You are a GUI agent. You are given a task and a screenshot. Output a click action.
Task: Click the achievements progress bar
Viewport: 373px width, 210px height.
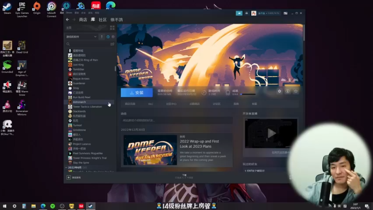coord(248,94)
